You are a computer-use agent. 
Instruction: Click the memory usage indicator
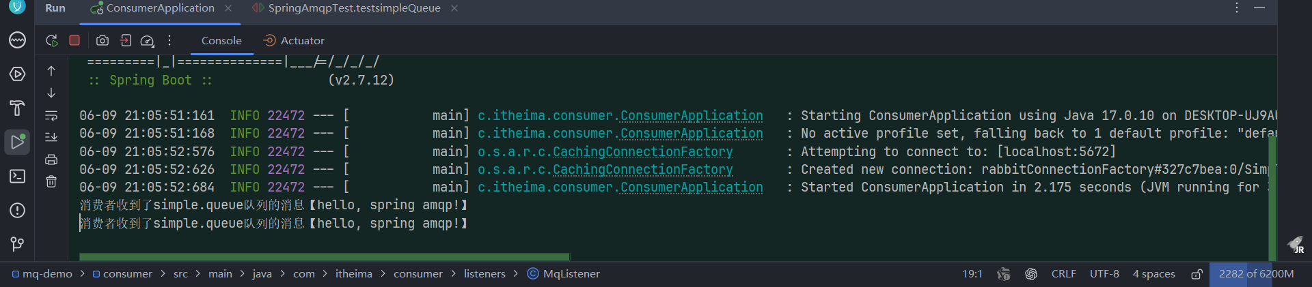pos(1256,274)
